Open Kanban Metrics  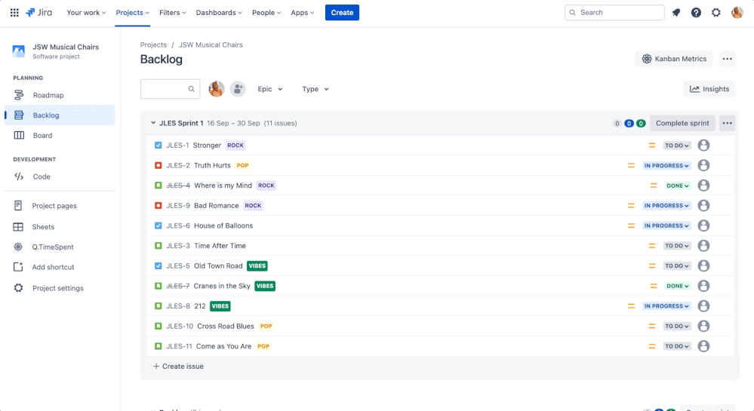[674, 59]
